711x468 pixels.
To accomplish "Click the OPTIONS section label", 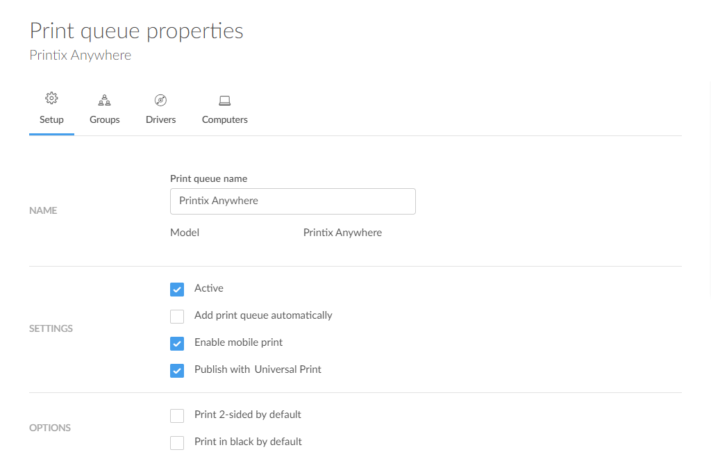I will (x=50, y=428).
